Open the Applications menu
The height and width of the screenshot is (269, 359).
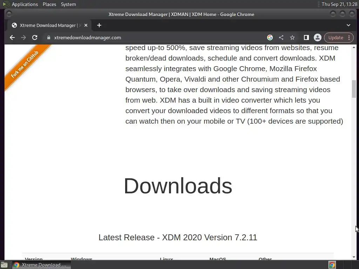pyautogui.click(x=25, y=4)
